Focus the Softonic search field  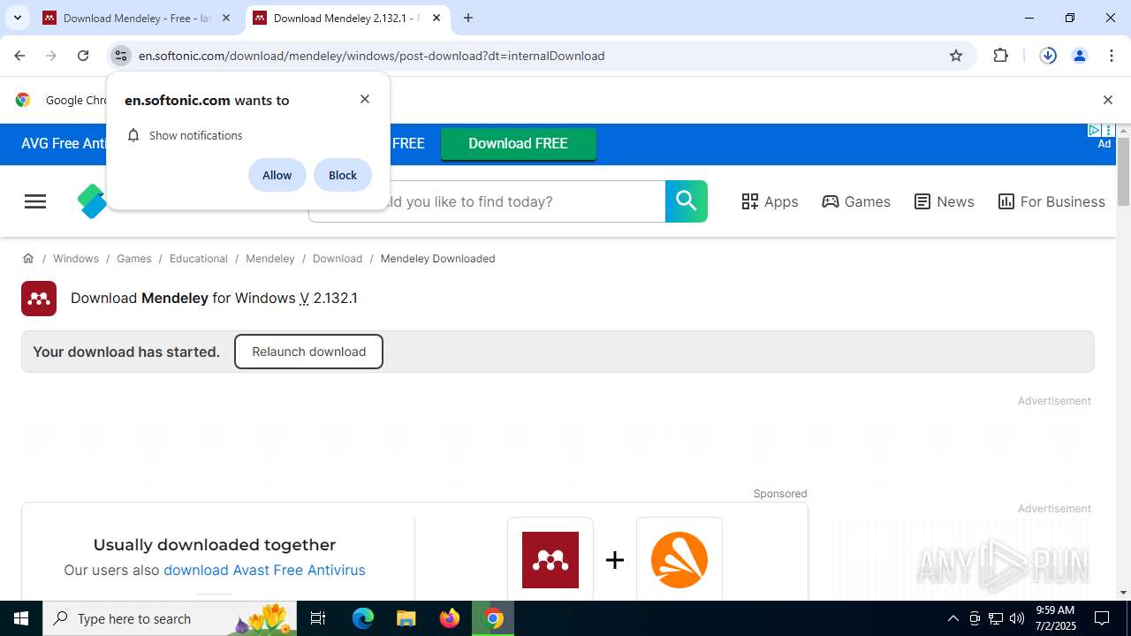[x=487, y=201]
